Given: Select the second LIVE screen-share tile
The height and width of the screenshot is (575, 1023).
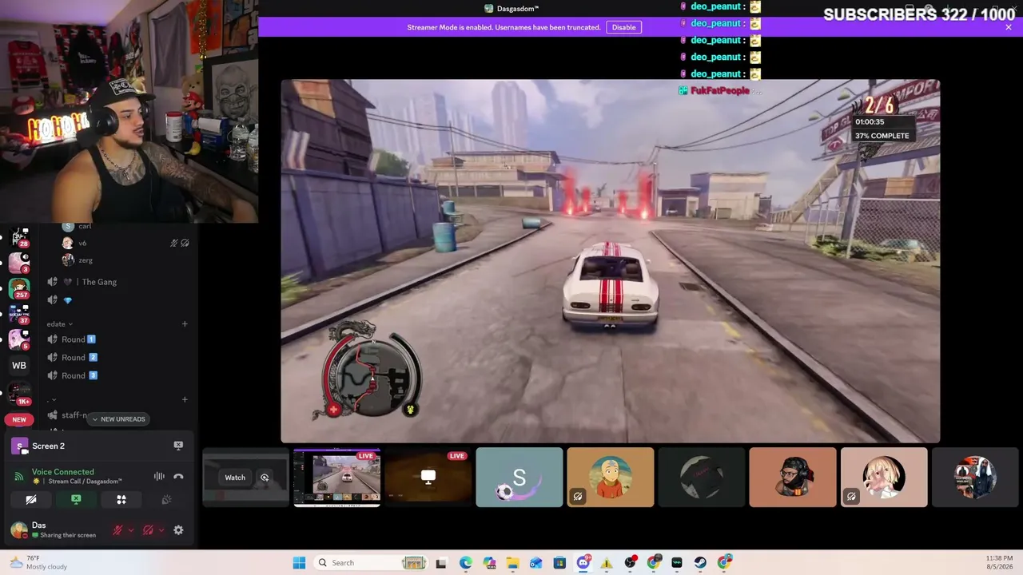Looking at the screenshot, I should [x=428, y=478].
